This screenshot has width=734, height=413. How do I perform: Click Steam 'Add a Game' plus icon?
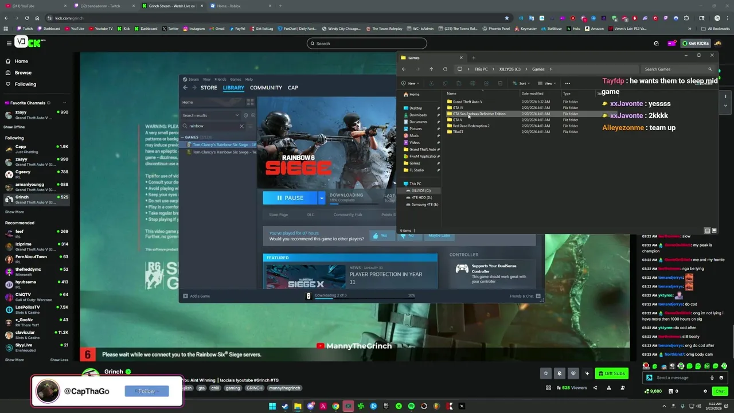pyautogui.click(x=185, y=296)
